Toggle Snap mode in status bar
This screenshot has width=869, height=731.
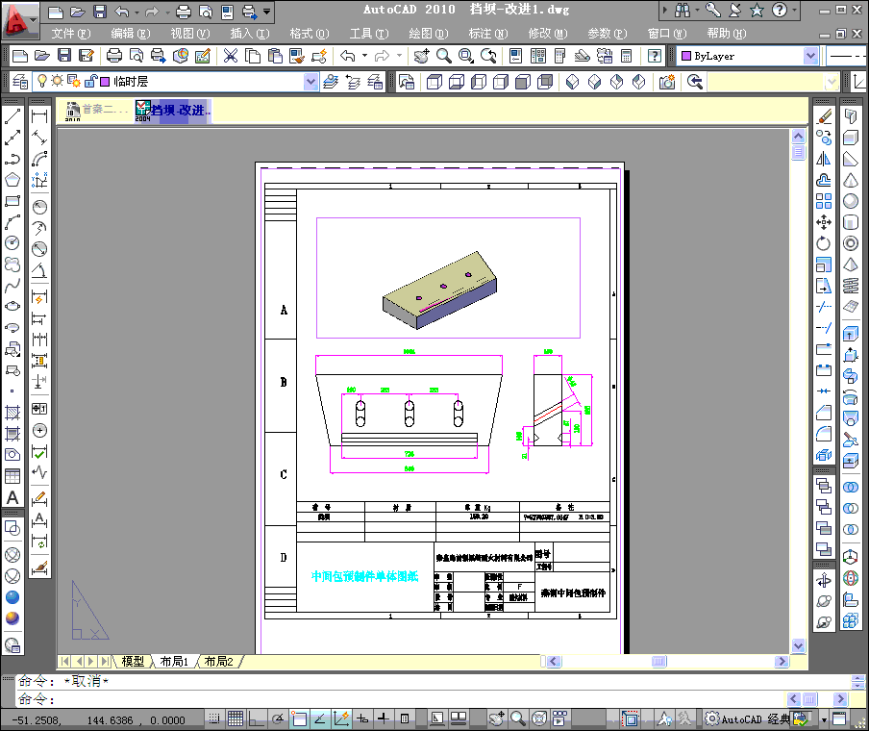[x=214, y=718]
